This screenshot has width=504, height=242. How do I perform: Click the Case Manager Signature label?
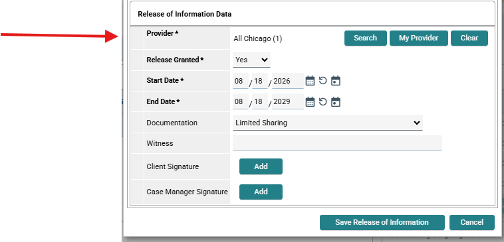point(187,192)
